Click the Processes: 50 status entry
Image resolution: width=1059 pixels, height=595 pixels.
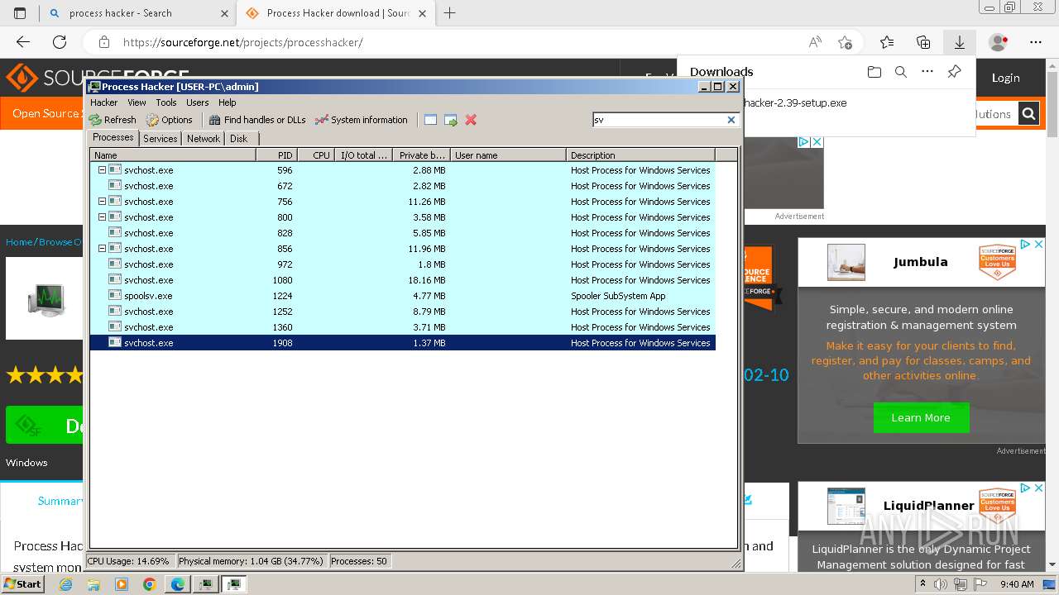(x=359, y=561)
